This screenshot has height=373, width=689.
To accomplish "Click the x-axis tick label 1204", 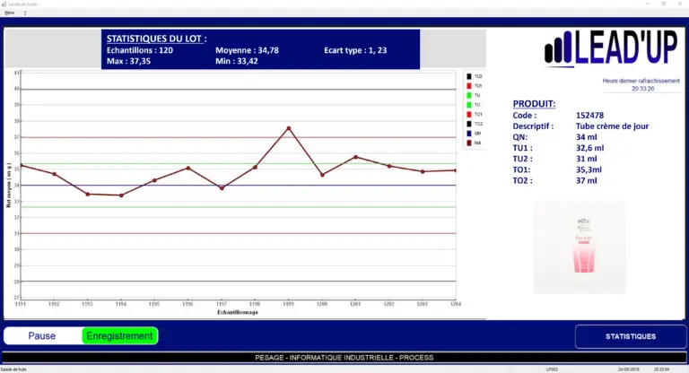I will point(456,304).
